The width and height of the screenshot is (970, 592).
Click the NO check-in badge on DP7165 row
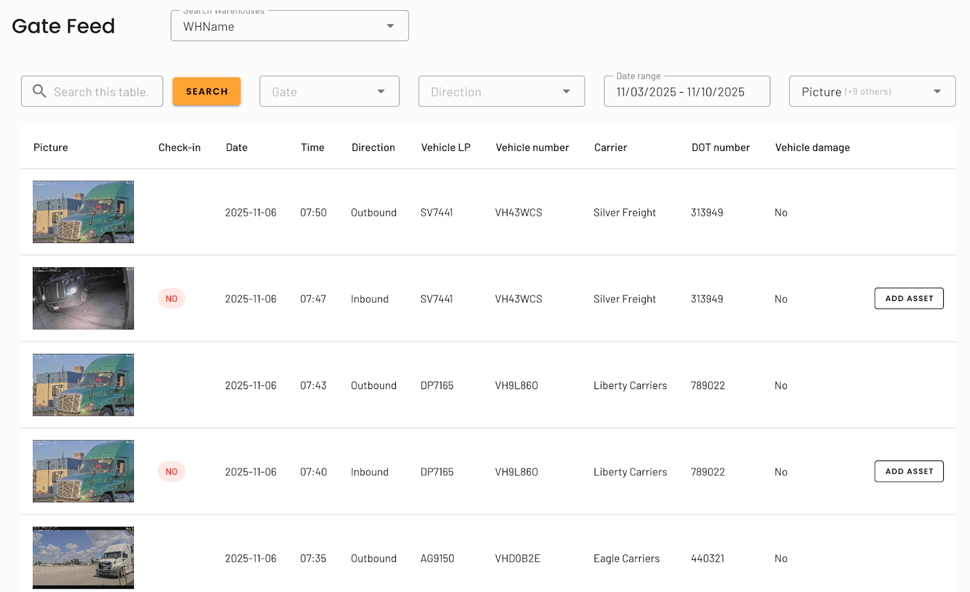tap(172, 471)
